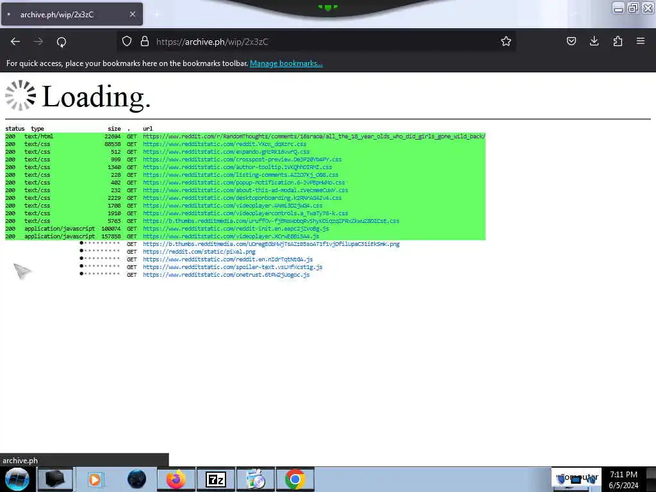Click the progress dots of pixel.png row

[x=99, y=250]
